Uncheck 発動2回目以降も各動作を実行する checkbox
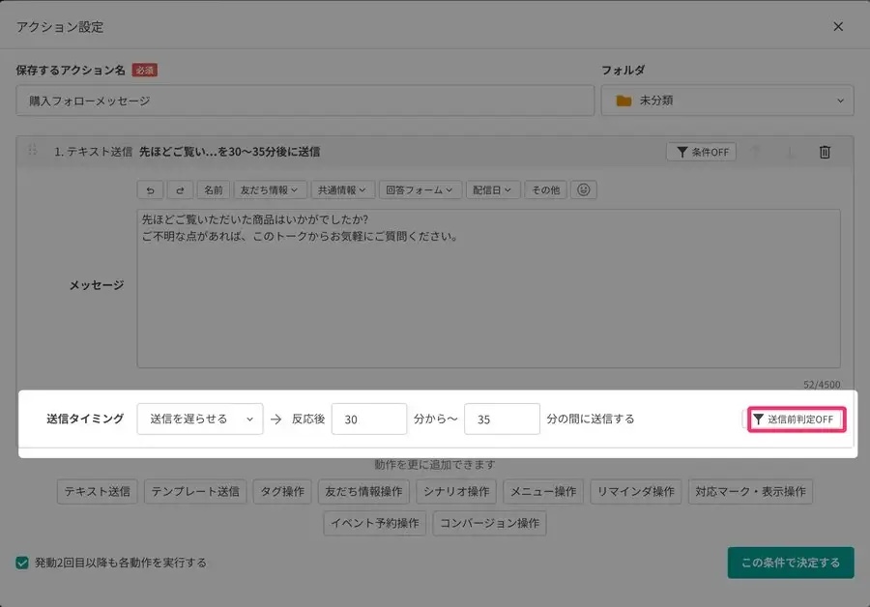This screenshot has width=870, height=607. coord(22,563)
